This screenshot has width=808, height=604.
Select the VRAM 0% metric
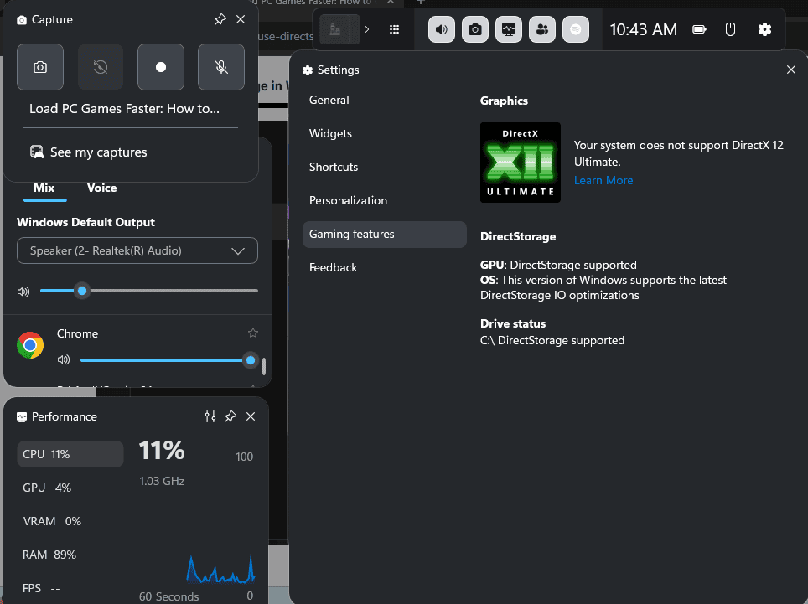(52, 521)
